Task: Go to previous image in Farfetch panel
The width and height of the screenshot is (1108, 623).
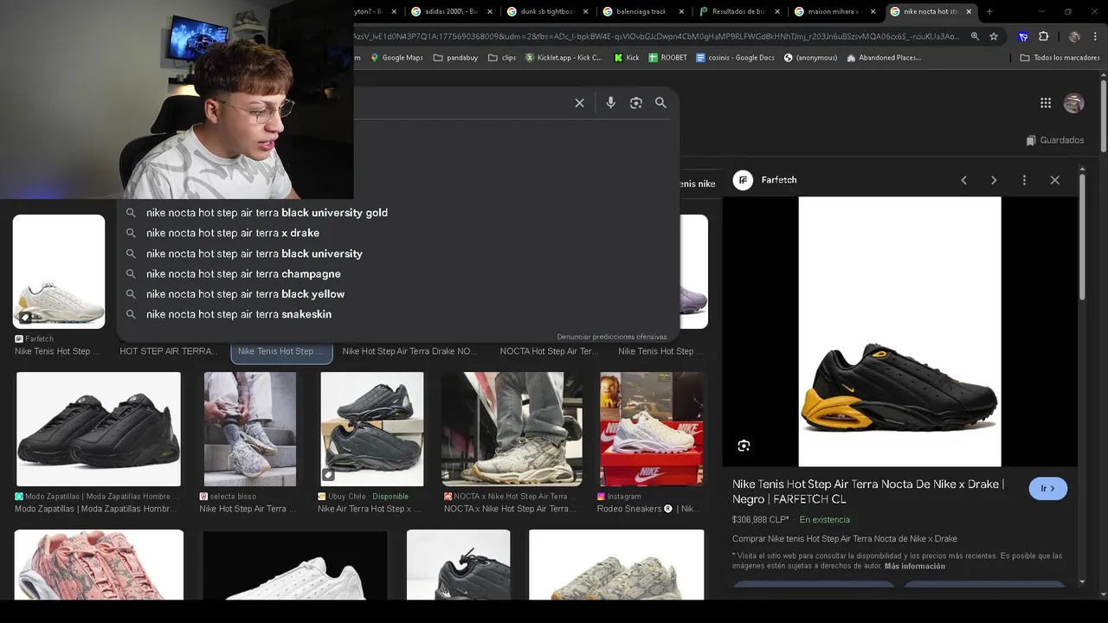Action: (963, 180)
